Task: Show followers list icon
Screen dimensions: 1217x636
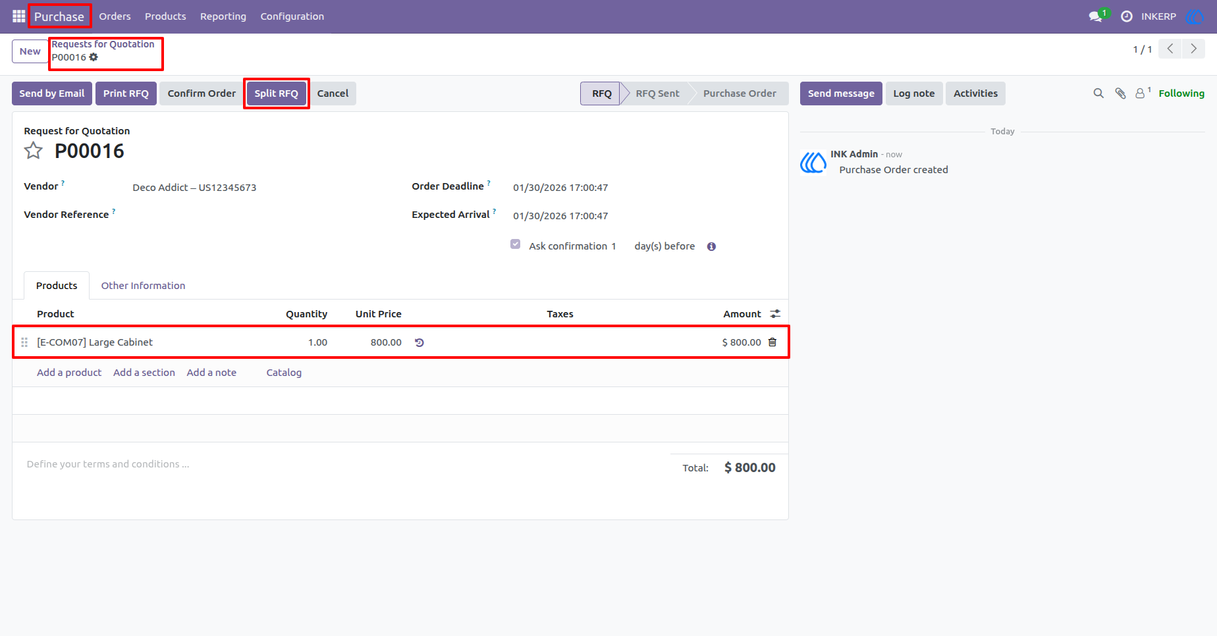Action: click(x=1143, y=93)
